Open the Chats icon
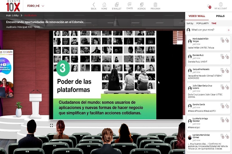The width and height of the screenshot is (232, 154). pos(129,5)
